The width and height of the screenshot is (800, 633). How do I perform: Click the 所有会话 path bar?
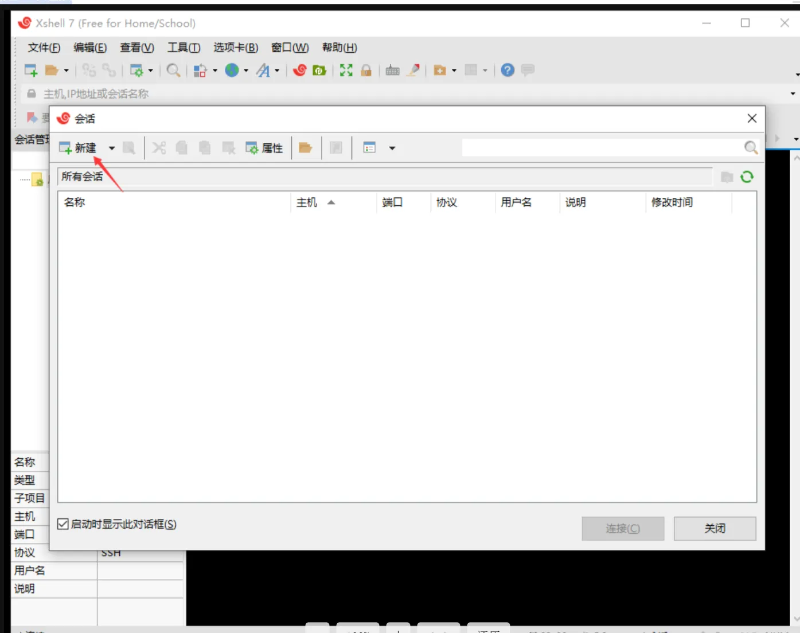point(385,177)
